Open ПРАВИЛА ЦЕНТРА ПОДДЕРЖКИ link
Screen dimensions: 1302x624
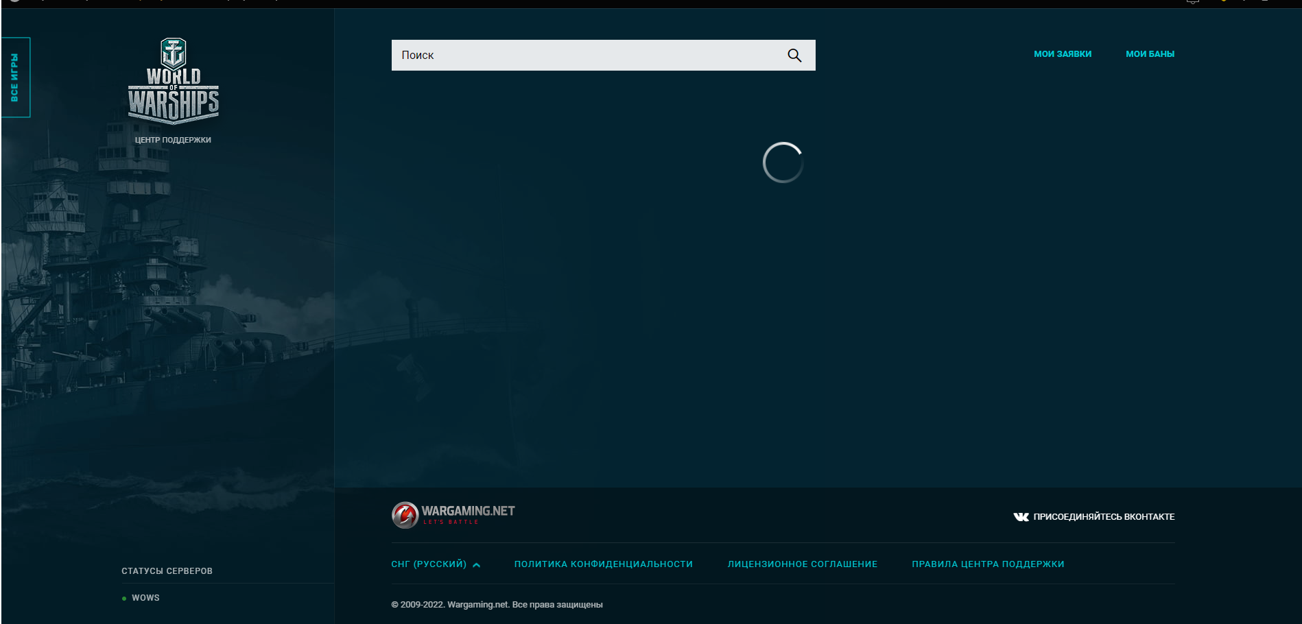point(988,564)
